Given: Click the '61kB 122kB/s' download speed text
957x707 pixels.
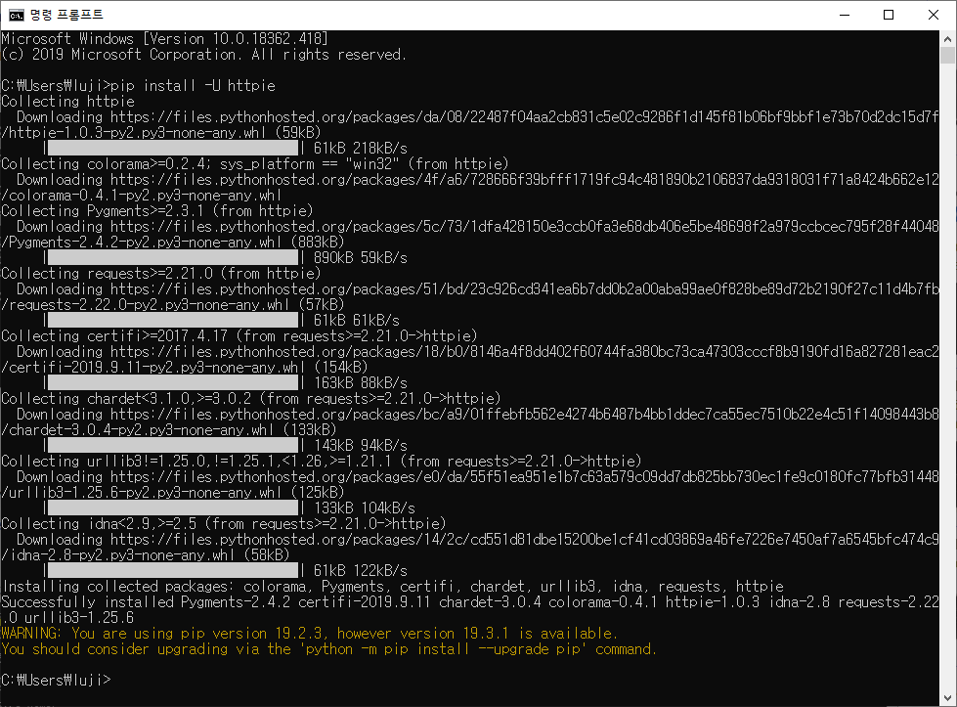Looking at the screenshot, I should coord(361,570).
